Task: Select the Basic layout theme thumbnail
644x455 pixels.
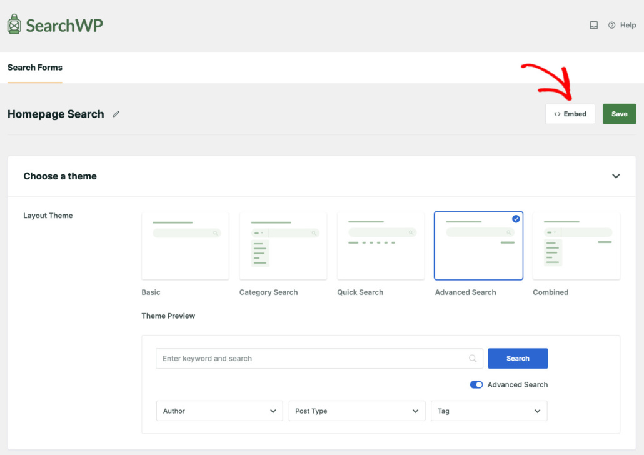Action: point(185,246)
